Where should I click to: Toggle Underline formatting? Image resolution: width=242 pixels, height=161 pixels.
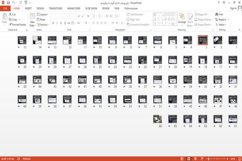(x=61, y=23)
